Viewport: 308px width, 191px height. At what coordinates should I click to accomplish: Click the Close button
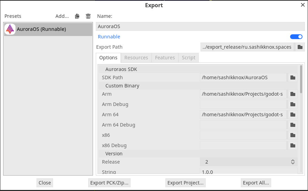tap(44, 183)
